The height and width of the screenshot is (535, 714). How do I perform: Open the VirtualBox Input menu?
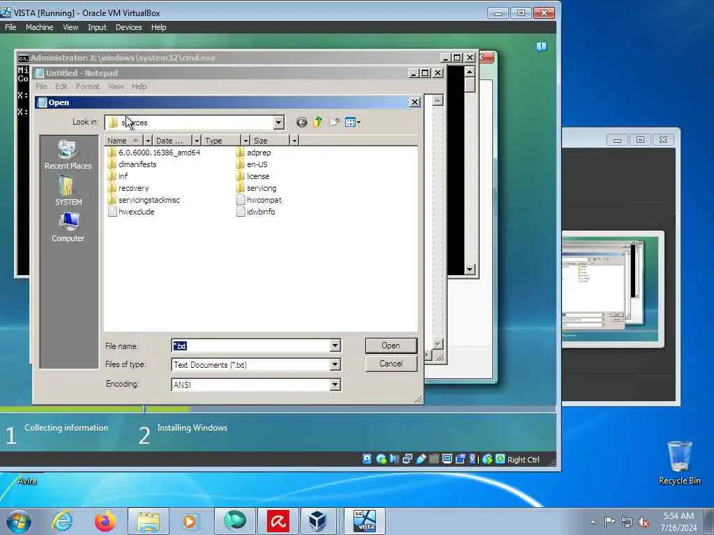(97, 27)
